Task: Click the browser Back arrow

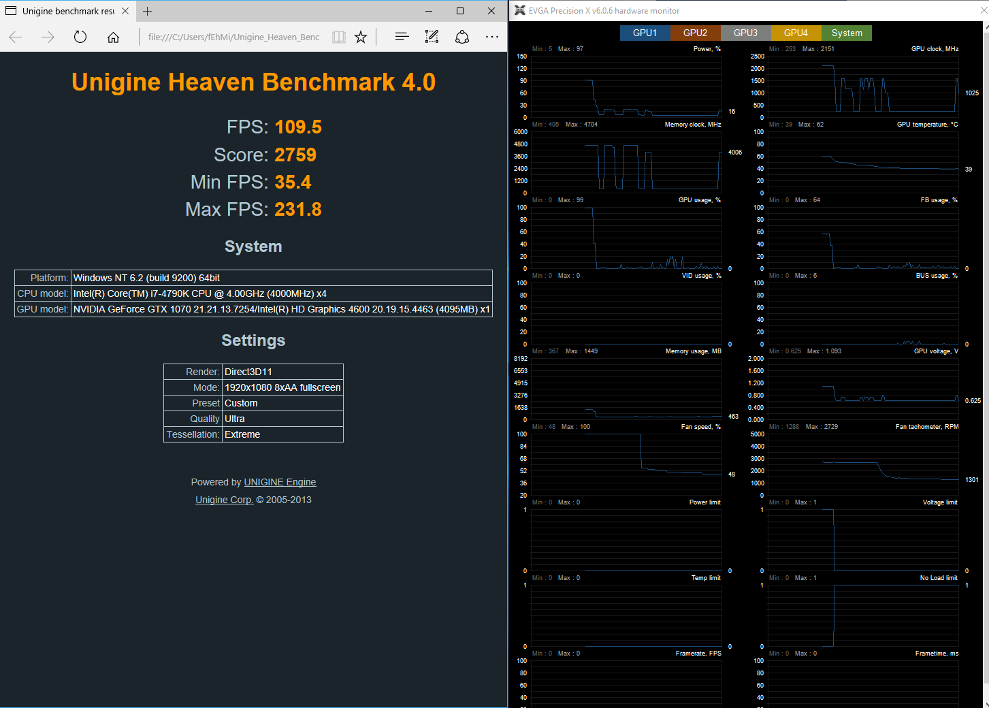Action: pyautogui.click(x=16, y=37)
